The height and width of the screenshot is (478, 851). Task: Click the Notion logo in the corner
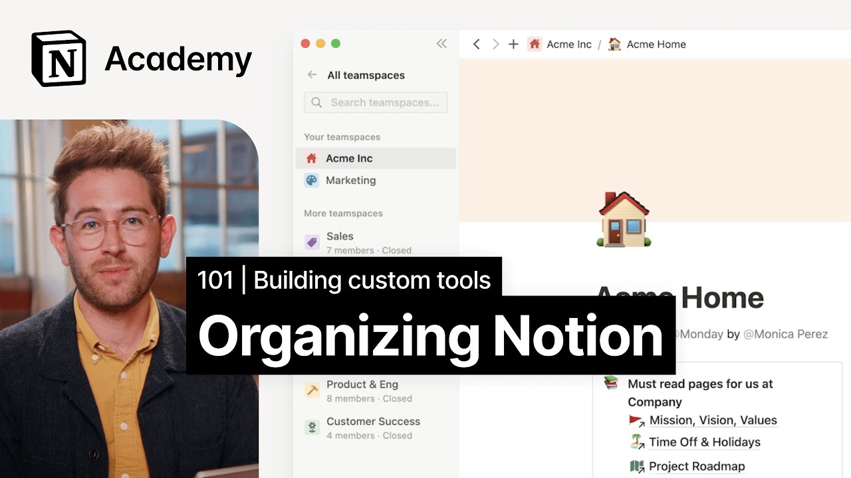pyautogui.click(x=59, y=58)
